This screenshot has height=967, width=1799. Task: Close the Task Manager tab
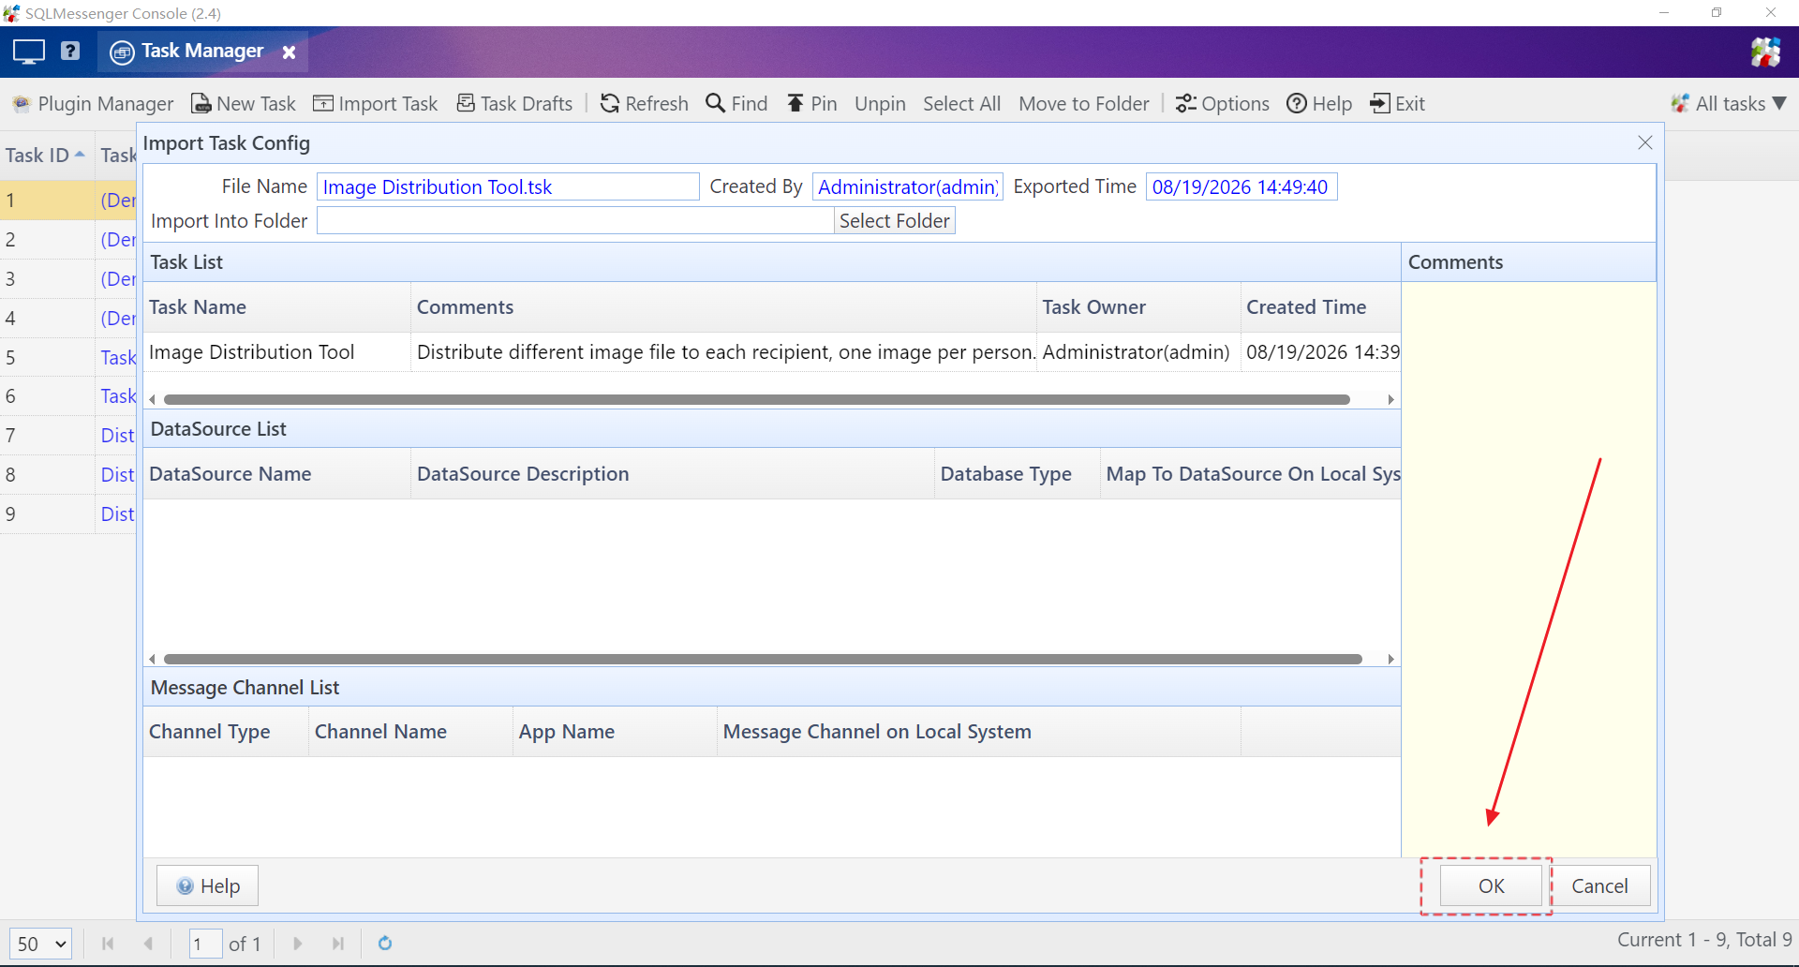[x=290, y=52]
